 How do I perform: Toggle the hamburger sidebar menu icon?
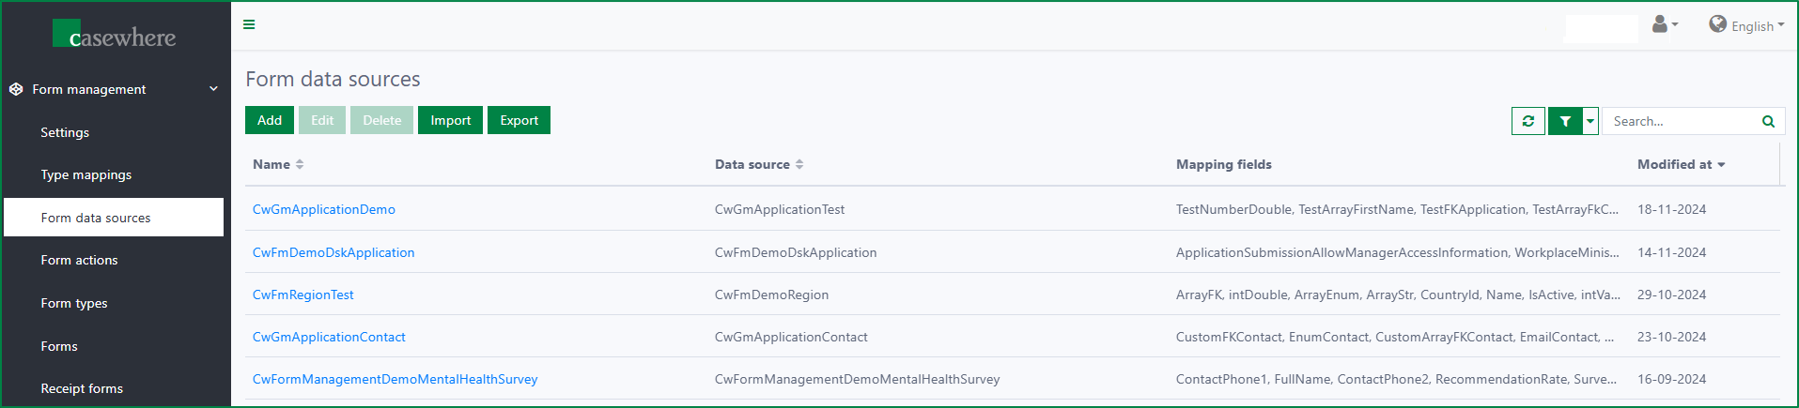(249, 24)
